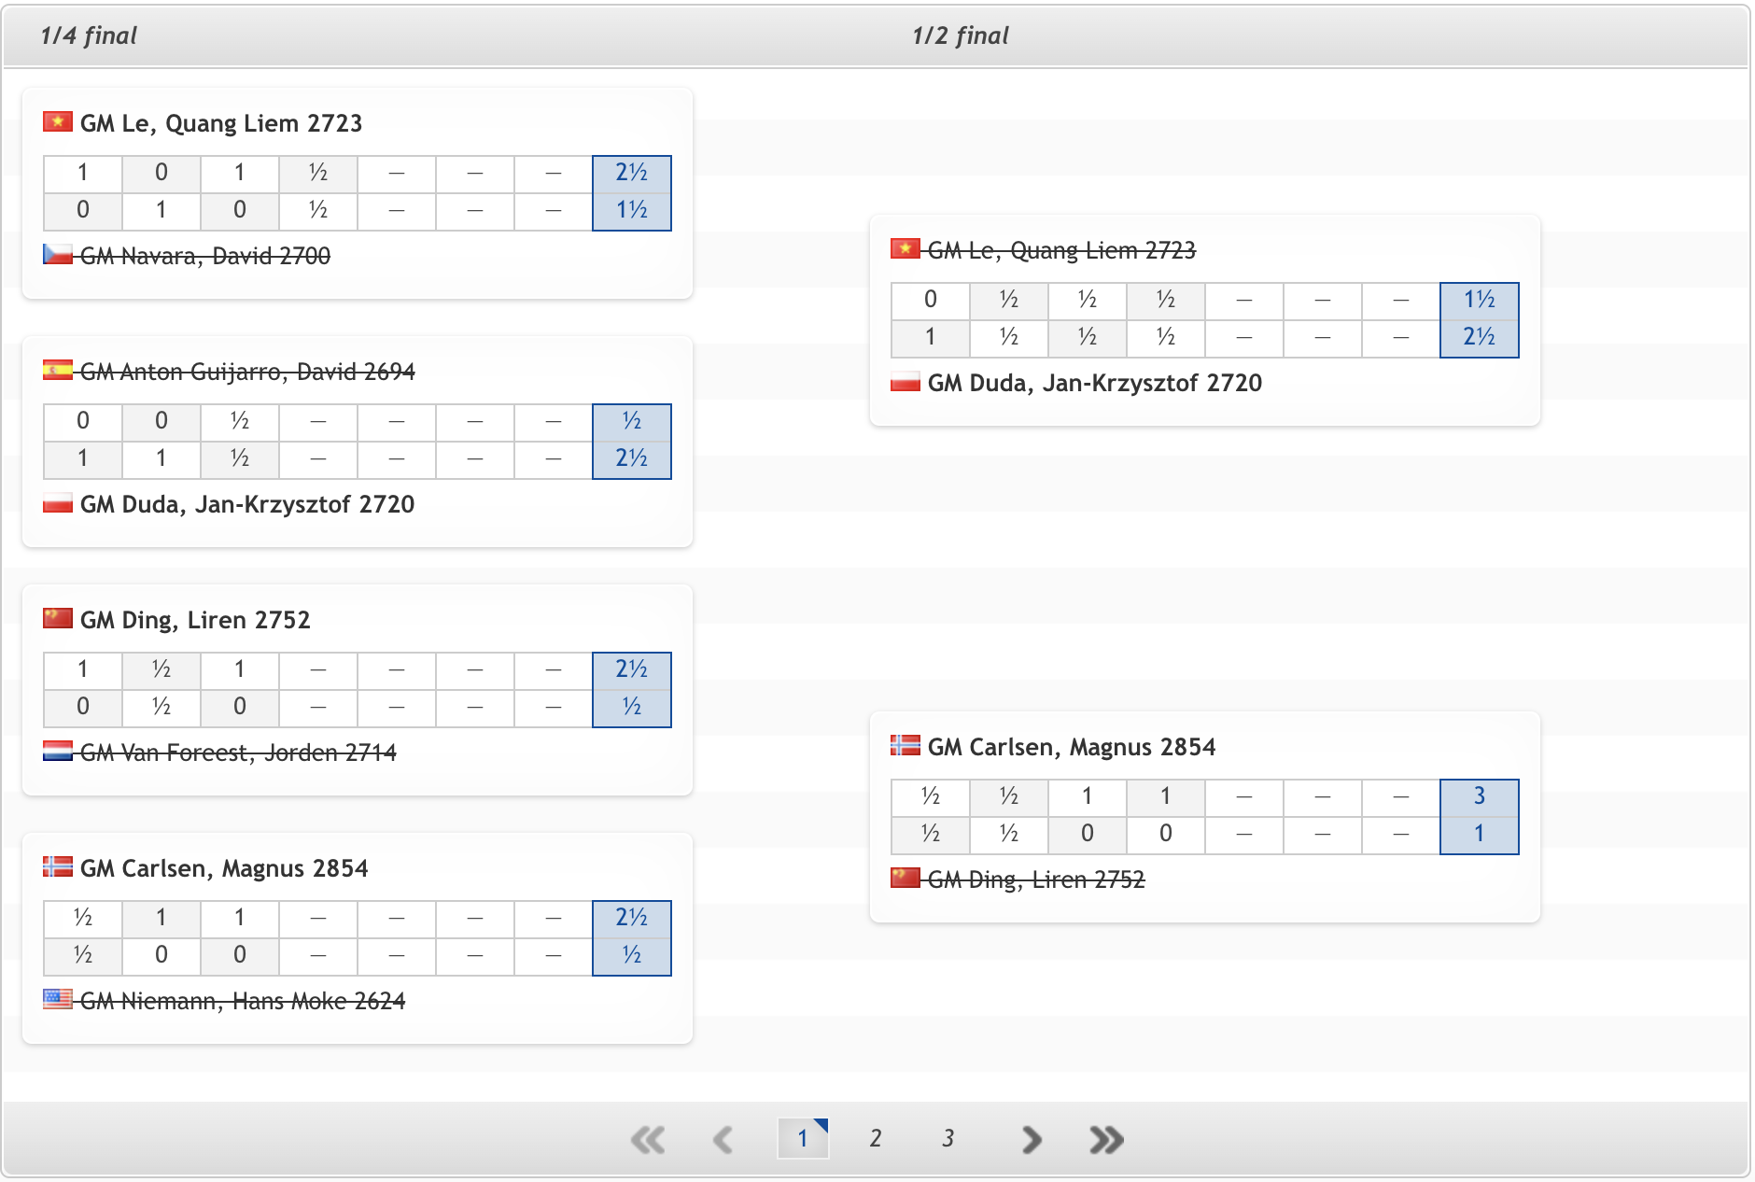Click Le's 1½ semifinal total score
Viewport: 1755px width, 1182px height.
pyautogui.click(x=1480, y=301)
